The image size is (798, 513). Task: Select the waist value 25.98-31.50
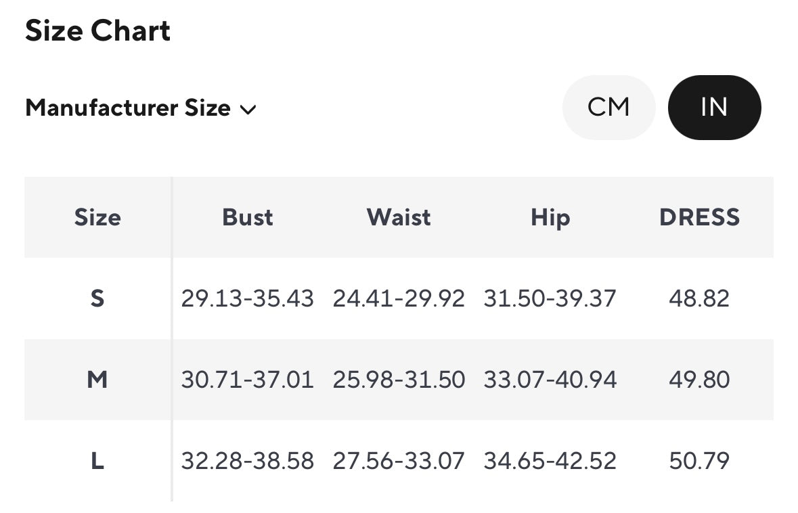(x=399, y=380)
